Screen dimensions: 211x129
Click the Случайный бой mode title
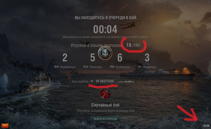tap(105, 105)
